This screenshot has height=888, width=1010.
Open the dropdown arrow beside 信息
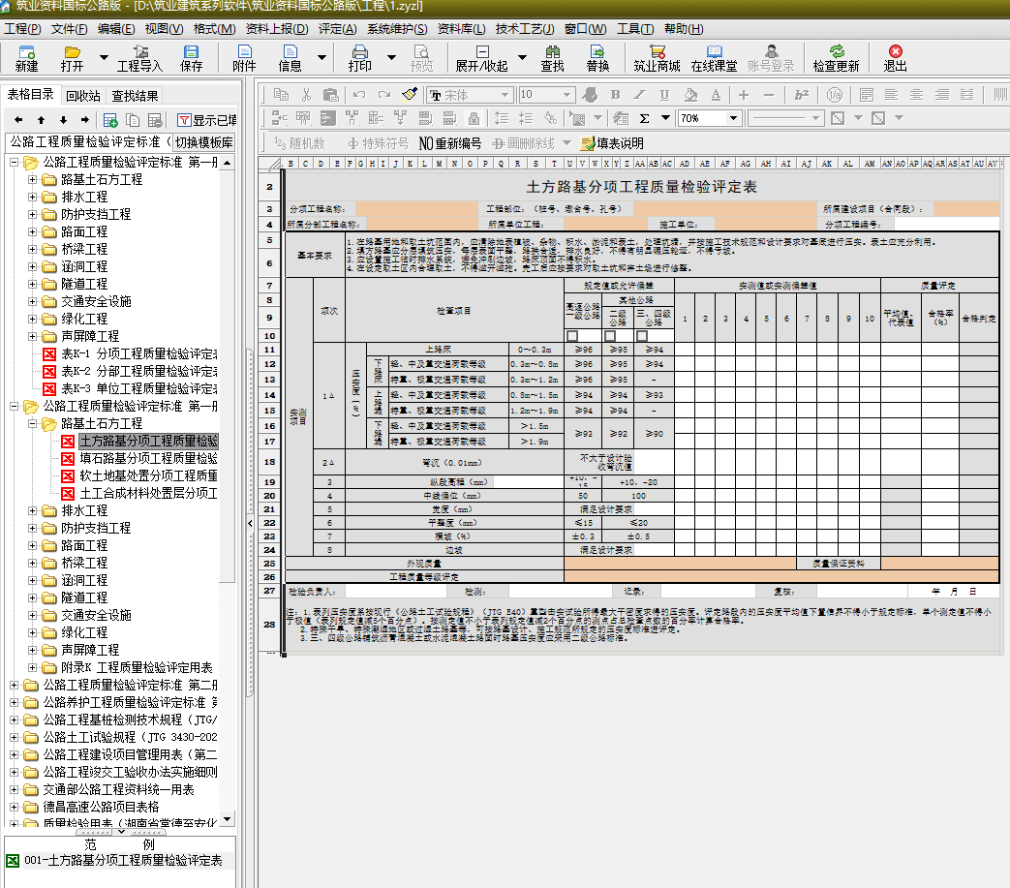[x=321, y=58]
